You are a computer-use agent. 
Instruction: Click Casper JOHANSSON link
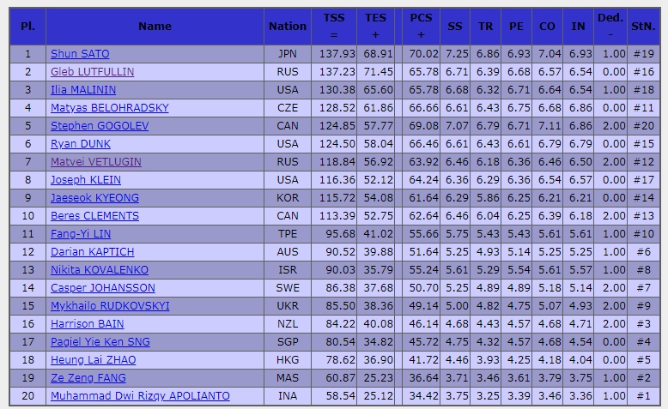pyautogui.click(x=103, y=288)
